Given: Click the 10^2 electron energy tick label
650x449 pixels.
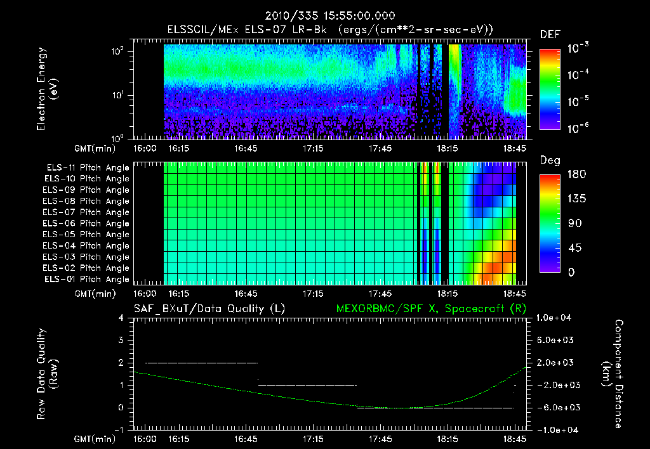Looking at the screenshot, I should pyautogui.click(x=117, y=51).
